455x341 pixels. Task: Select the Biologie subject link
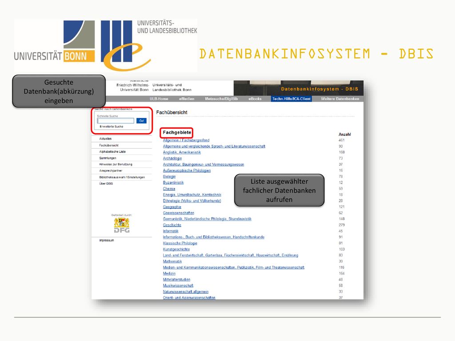[169, 177]
